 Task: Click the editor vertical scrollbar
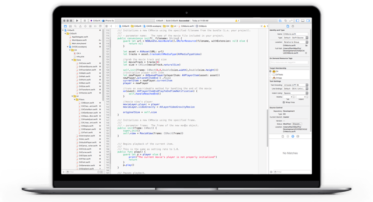point(267,128)
